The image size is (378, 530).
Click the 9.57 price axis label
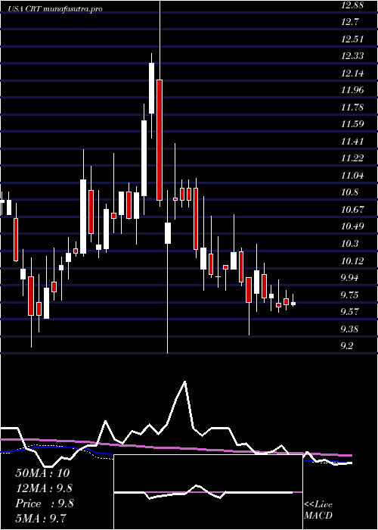[x=350, y=312]
